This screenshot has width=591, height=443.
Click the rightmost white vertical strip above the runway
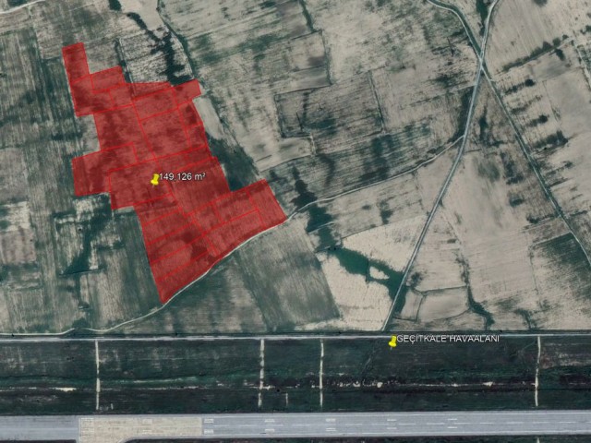point(537,371)
